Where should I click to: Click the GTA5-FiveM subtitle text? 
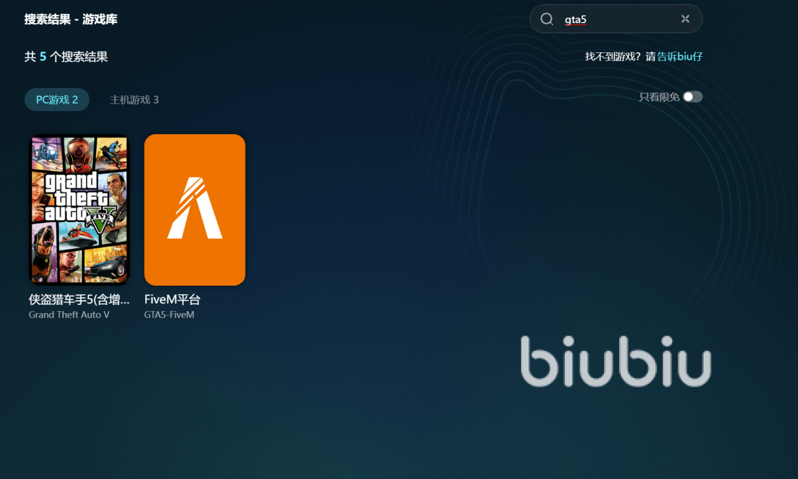pos(169,315)
